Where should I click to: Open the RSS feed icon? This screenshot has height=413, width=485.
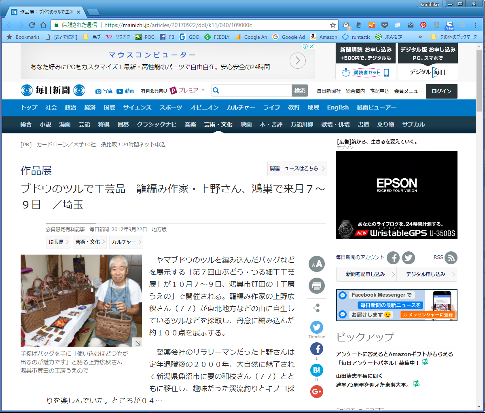[x=450, y=257]
